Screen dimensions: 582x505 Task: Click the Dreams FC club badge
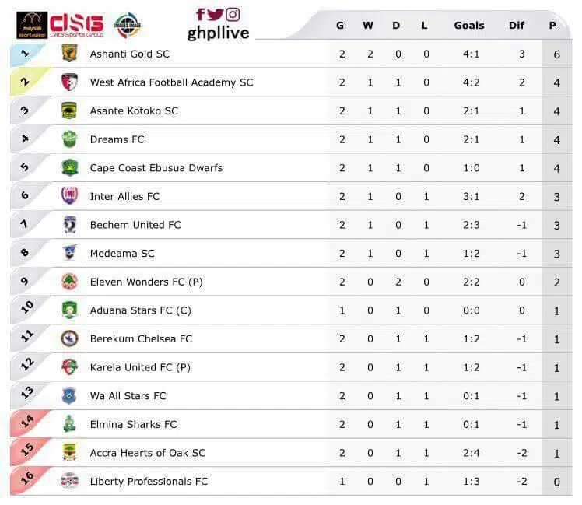coord(69,139)
